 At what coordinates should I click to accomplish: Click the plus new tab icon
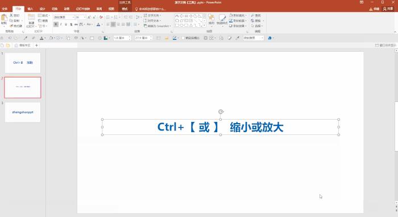(36, 46)
